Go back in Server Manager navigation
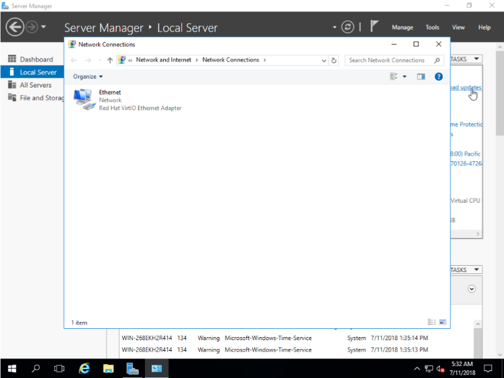This screenshot has width=504, height=378. tap(14, 27)
